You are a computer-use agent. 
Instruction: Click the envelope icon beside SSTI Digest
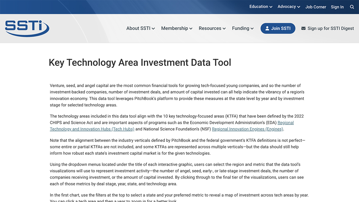coord(303,28)
